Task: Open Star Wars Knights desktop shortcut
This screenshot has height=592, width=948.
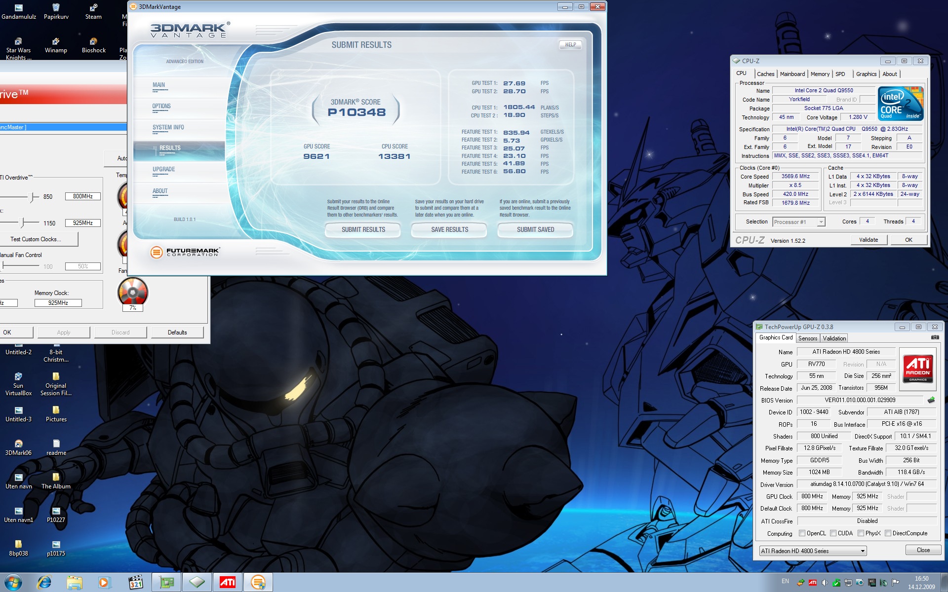Action: 19,48
